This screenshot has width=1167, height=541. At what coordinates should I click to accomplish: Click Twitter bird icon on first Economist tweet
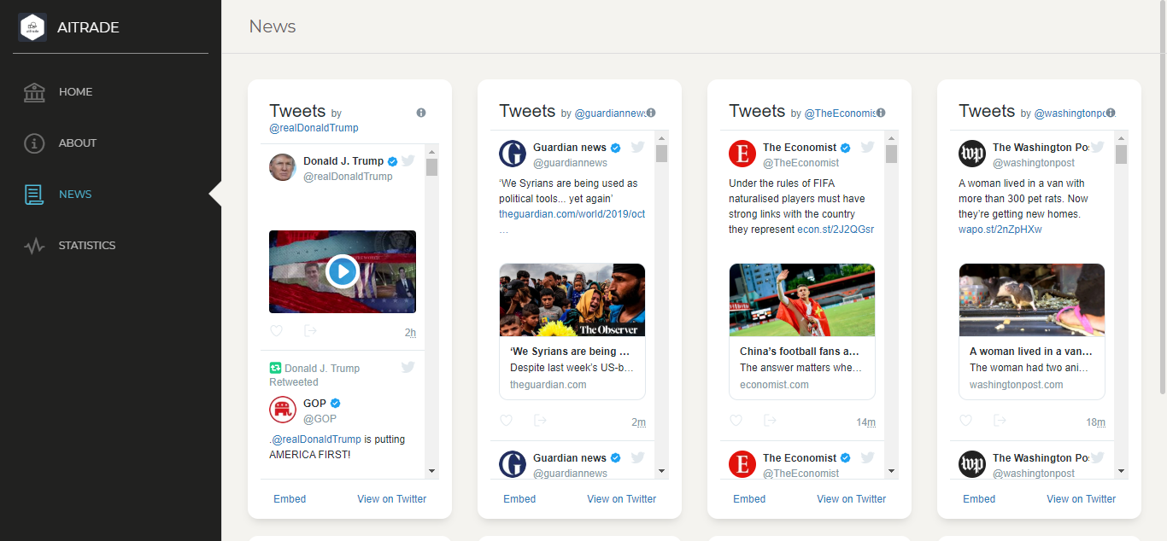coord(868,147)
